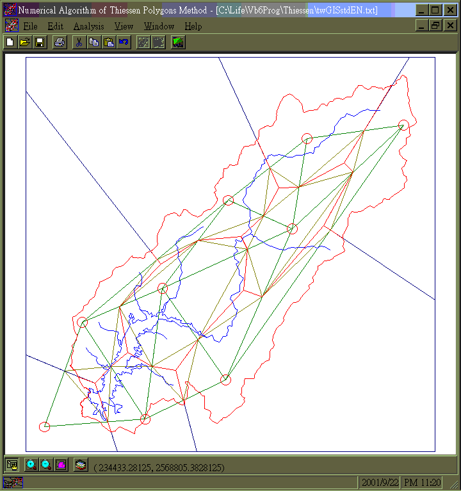The width and height of the screenshot is (461, 491).
Task: Save the file with the floppy disk icon
Action: tap(40, 42)
